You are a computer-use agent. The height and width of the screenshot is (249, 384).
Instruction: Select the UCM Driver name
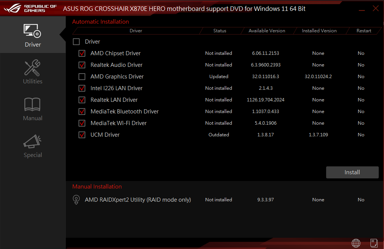pos(105,135)
